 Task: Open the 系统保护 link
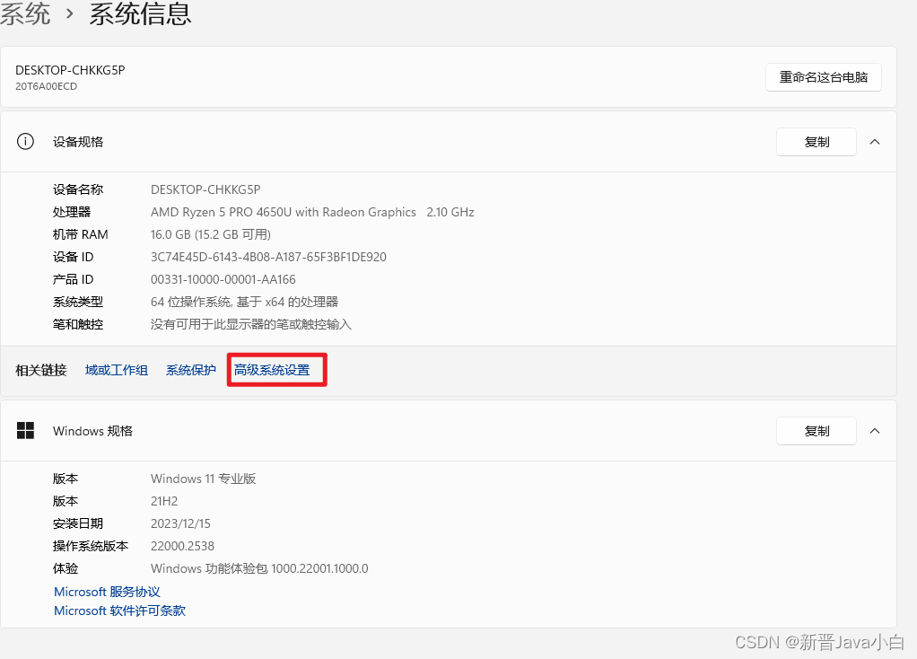click(190, 370)
